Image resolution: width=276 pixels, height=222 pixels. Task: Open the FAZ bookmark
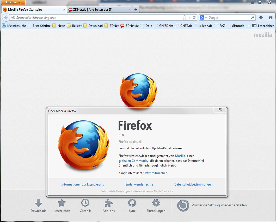219,26
